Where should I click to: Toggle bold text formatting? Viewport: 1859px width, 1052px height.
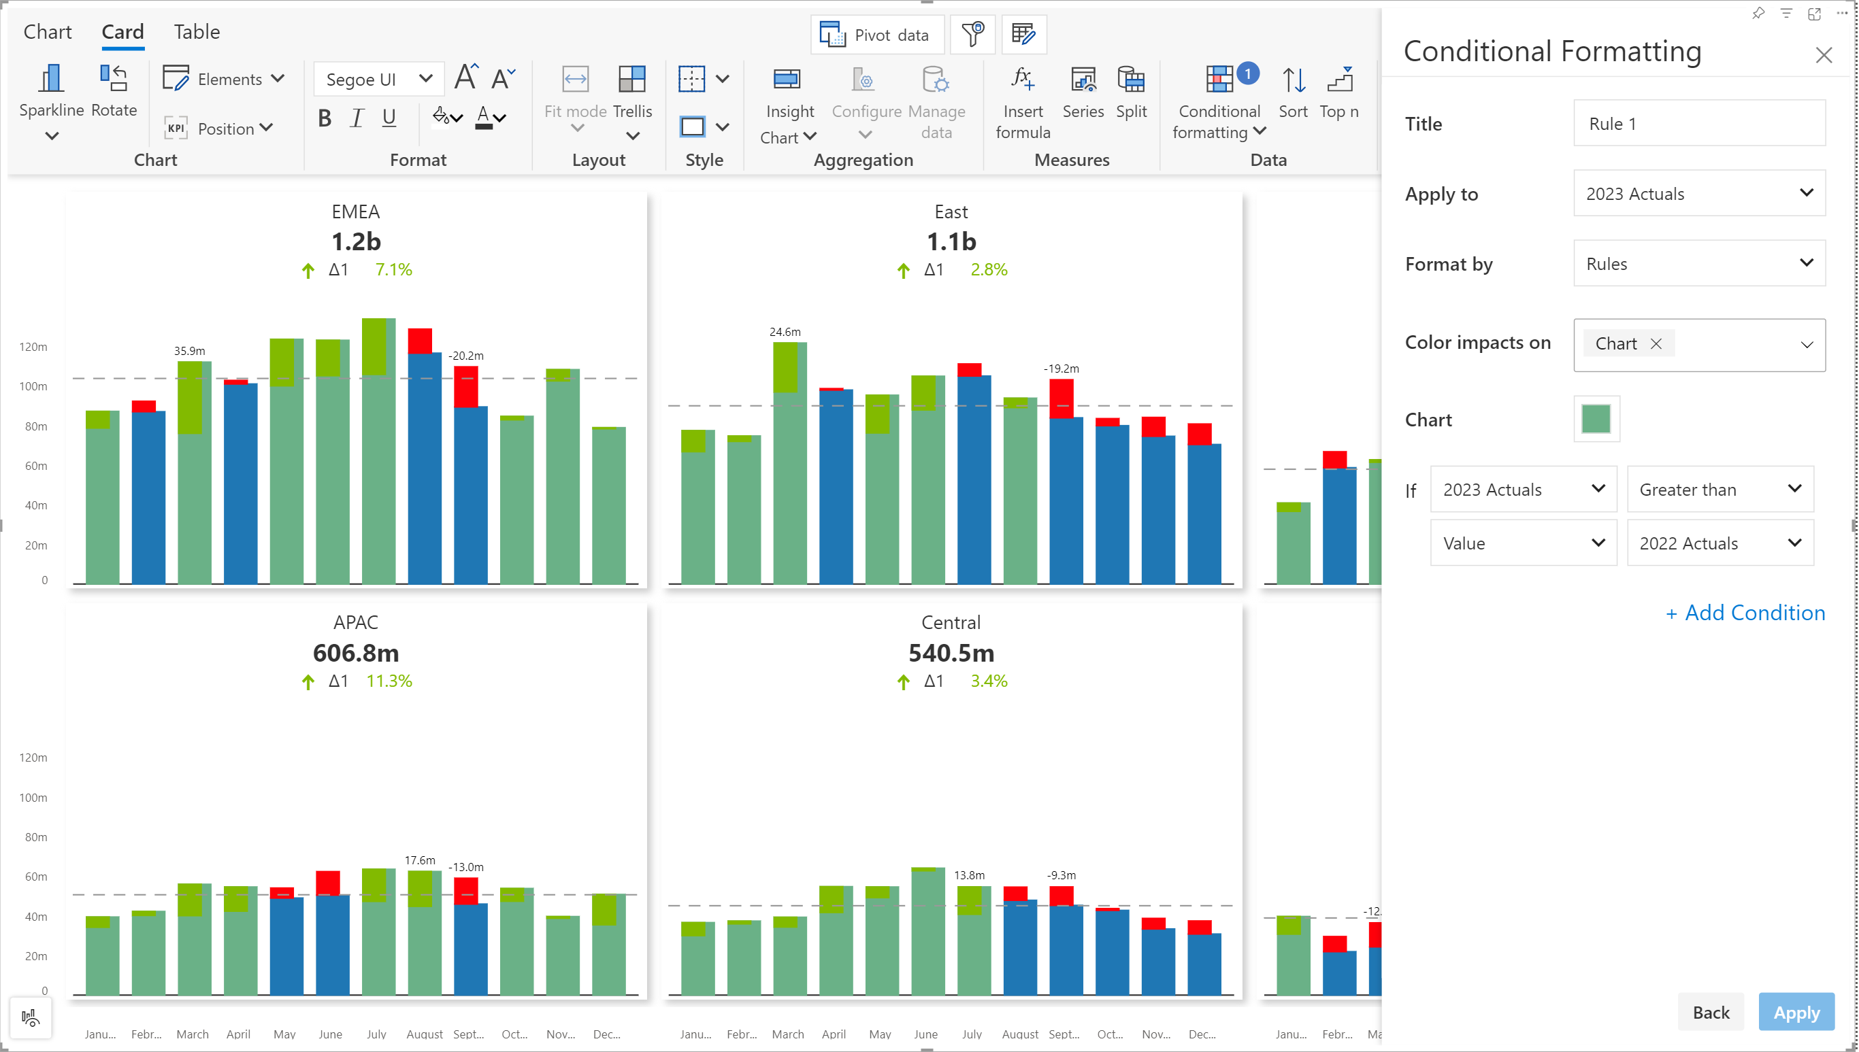tap(325, 118)
